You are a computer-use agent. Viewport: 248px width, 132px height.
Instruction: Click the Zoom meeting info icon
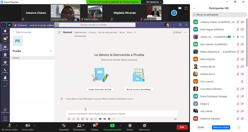tap(4, 25)
